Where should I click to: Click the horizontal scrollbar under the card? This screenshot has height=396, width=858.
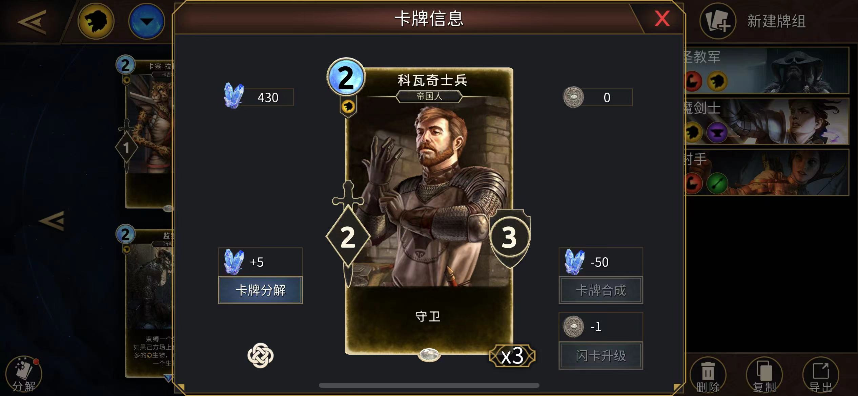(x=429, y=385)
